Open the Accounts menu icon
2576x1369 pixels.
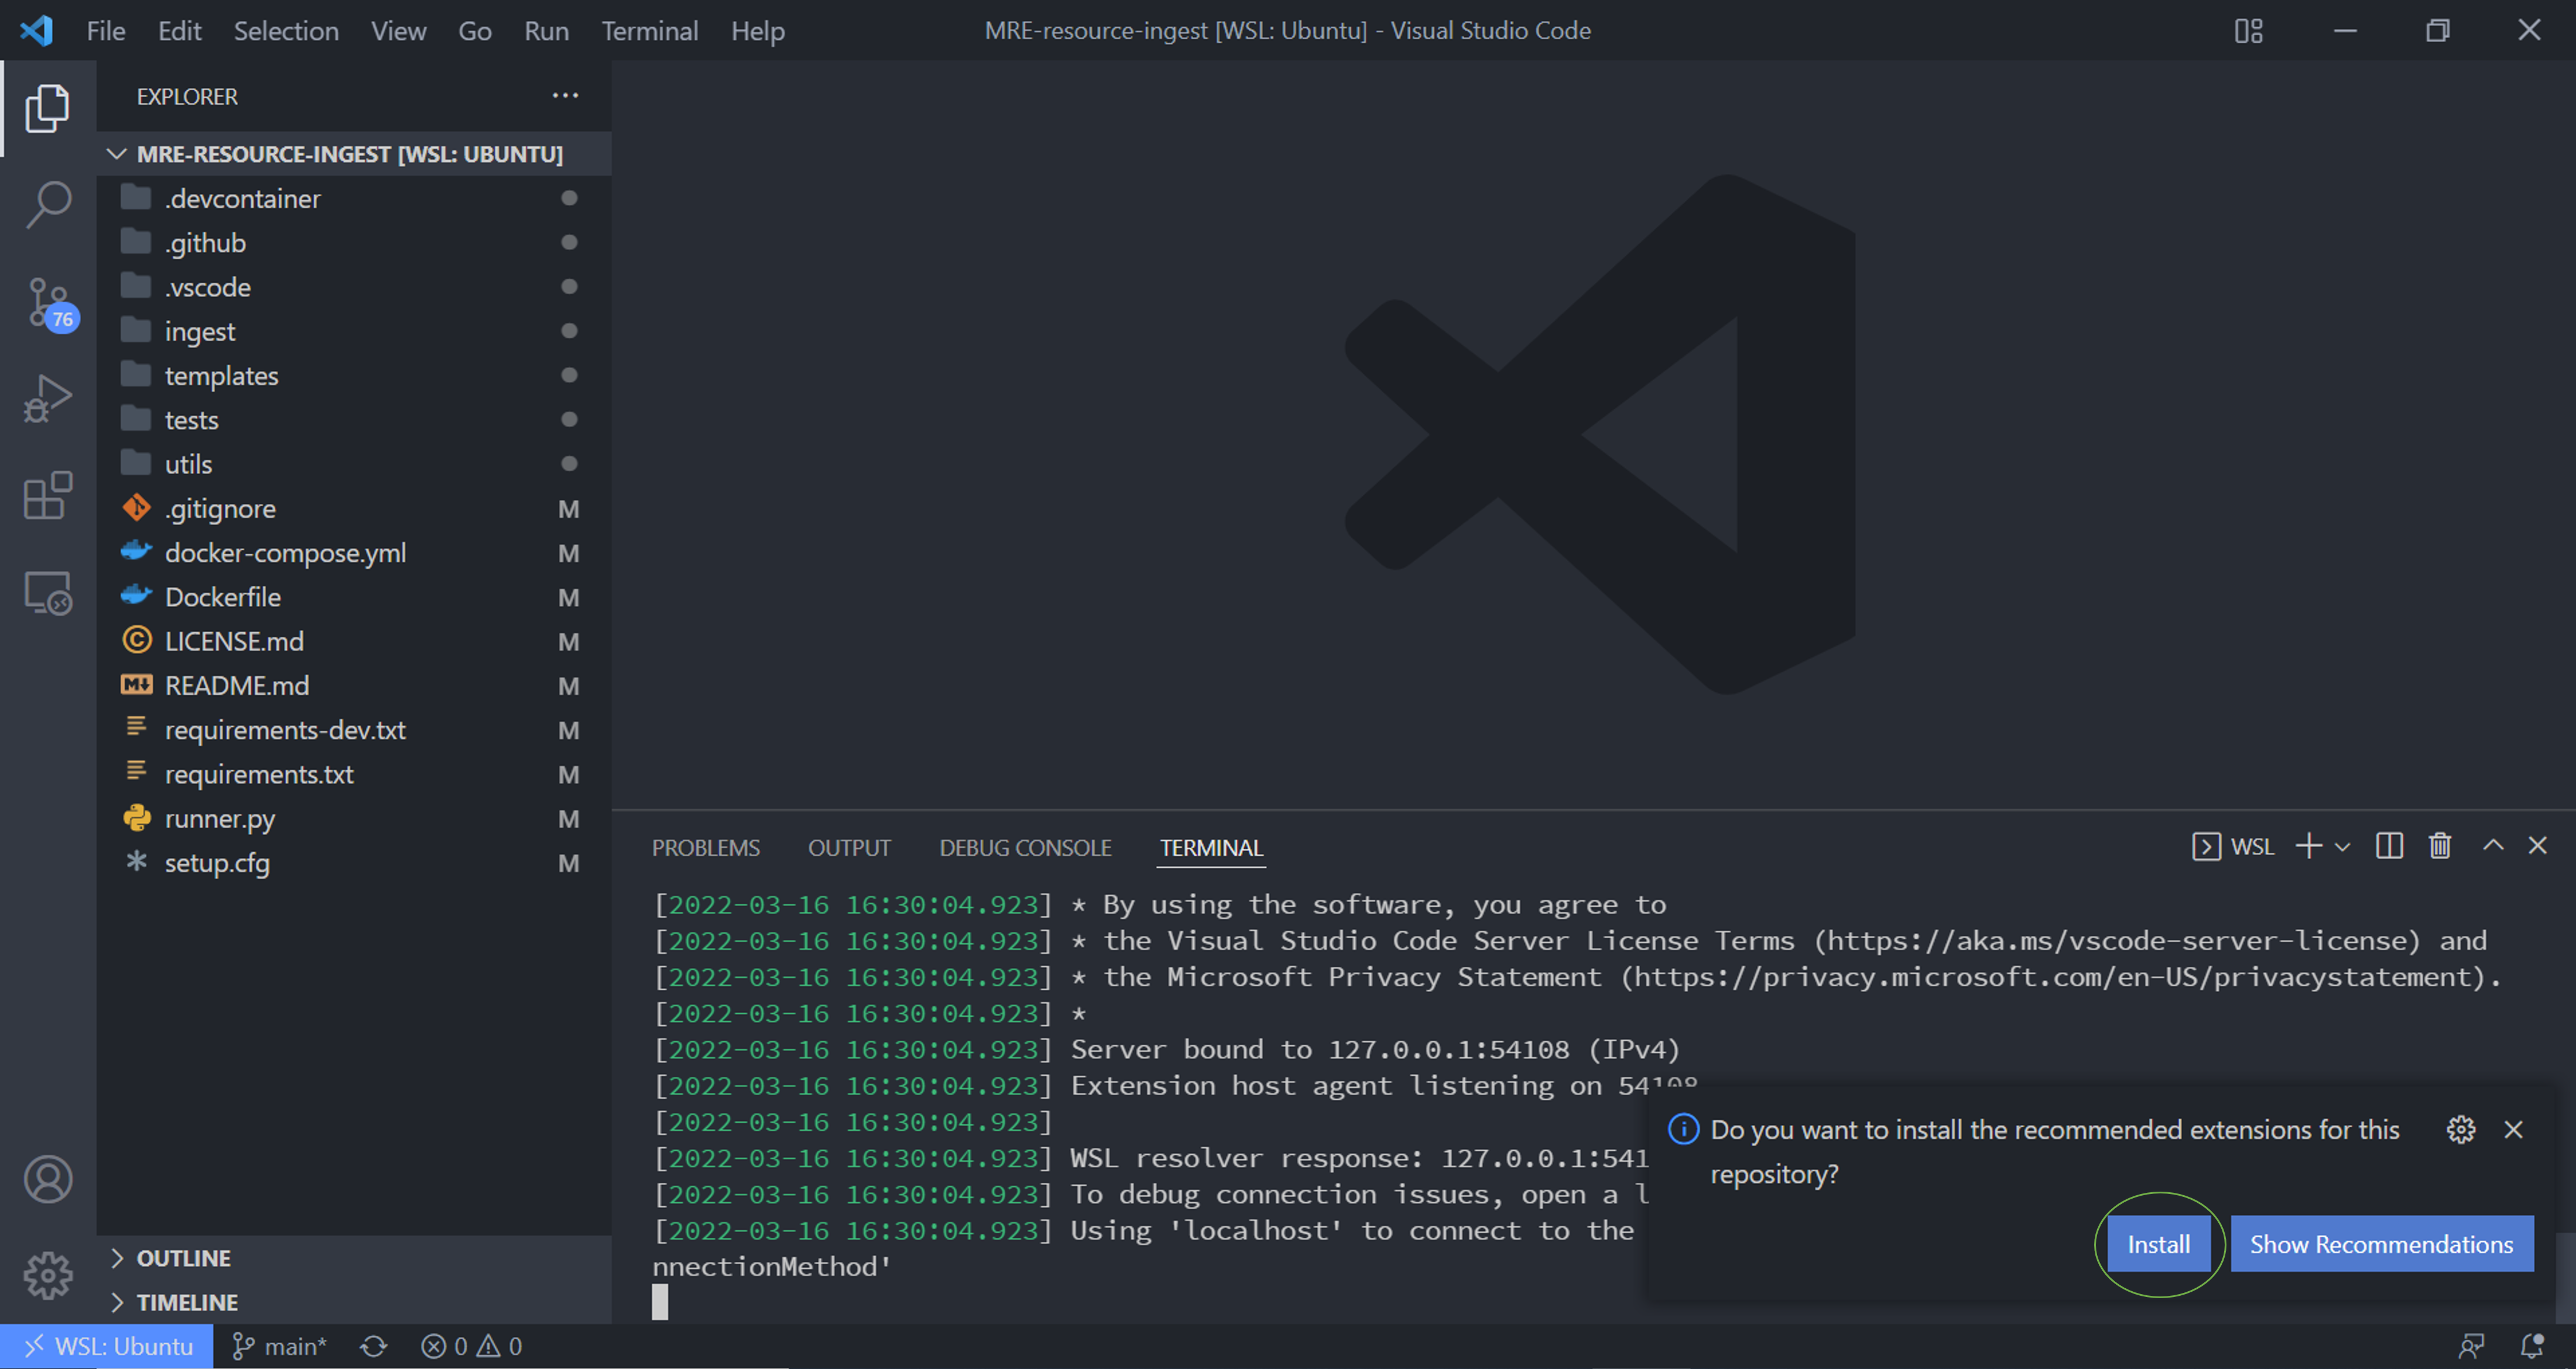[x=47, y=1179]
